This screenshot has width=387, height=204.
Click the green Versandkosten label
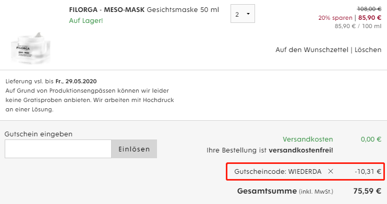[308, 139]
